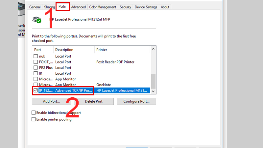Enable printer pooling checkbox

[x=34, y=119]
